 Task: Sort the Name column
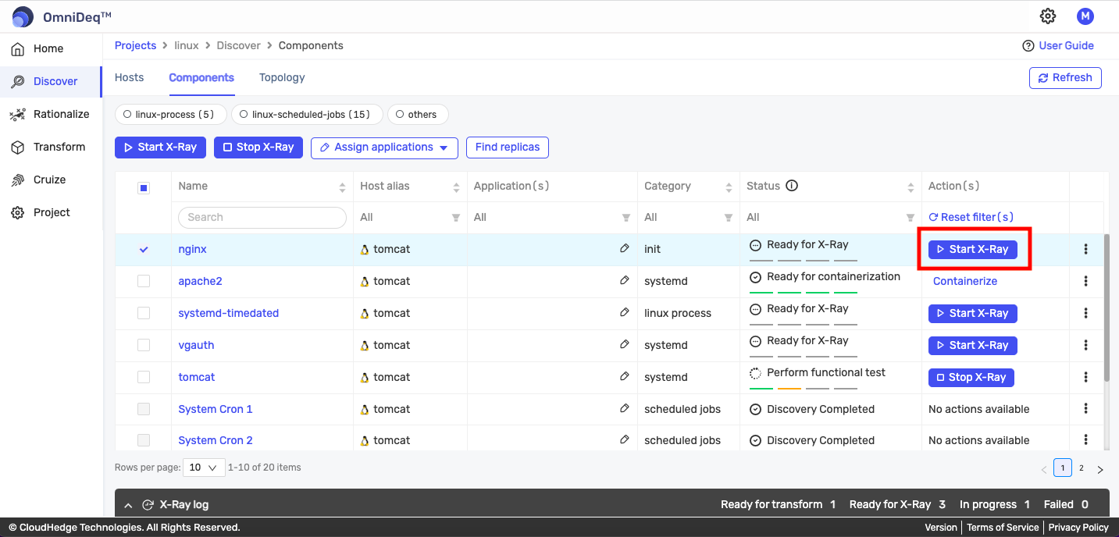pyautogui.click(x=341, y=187)
